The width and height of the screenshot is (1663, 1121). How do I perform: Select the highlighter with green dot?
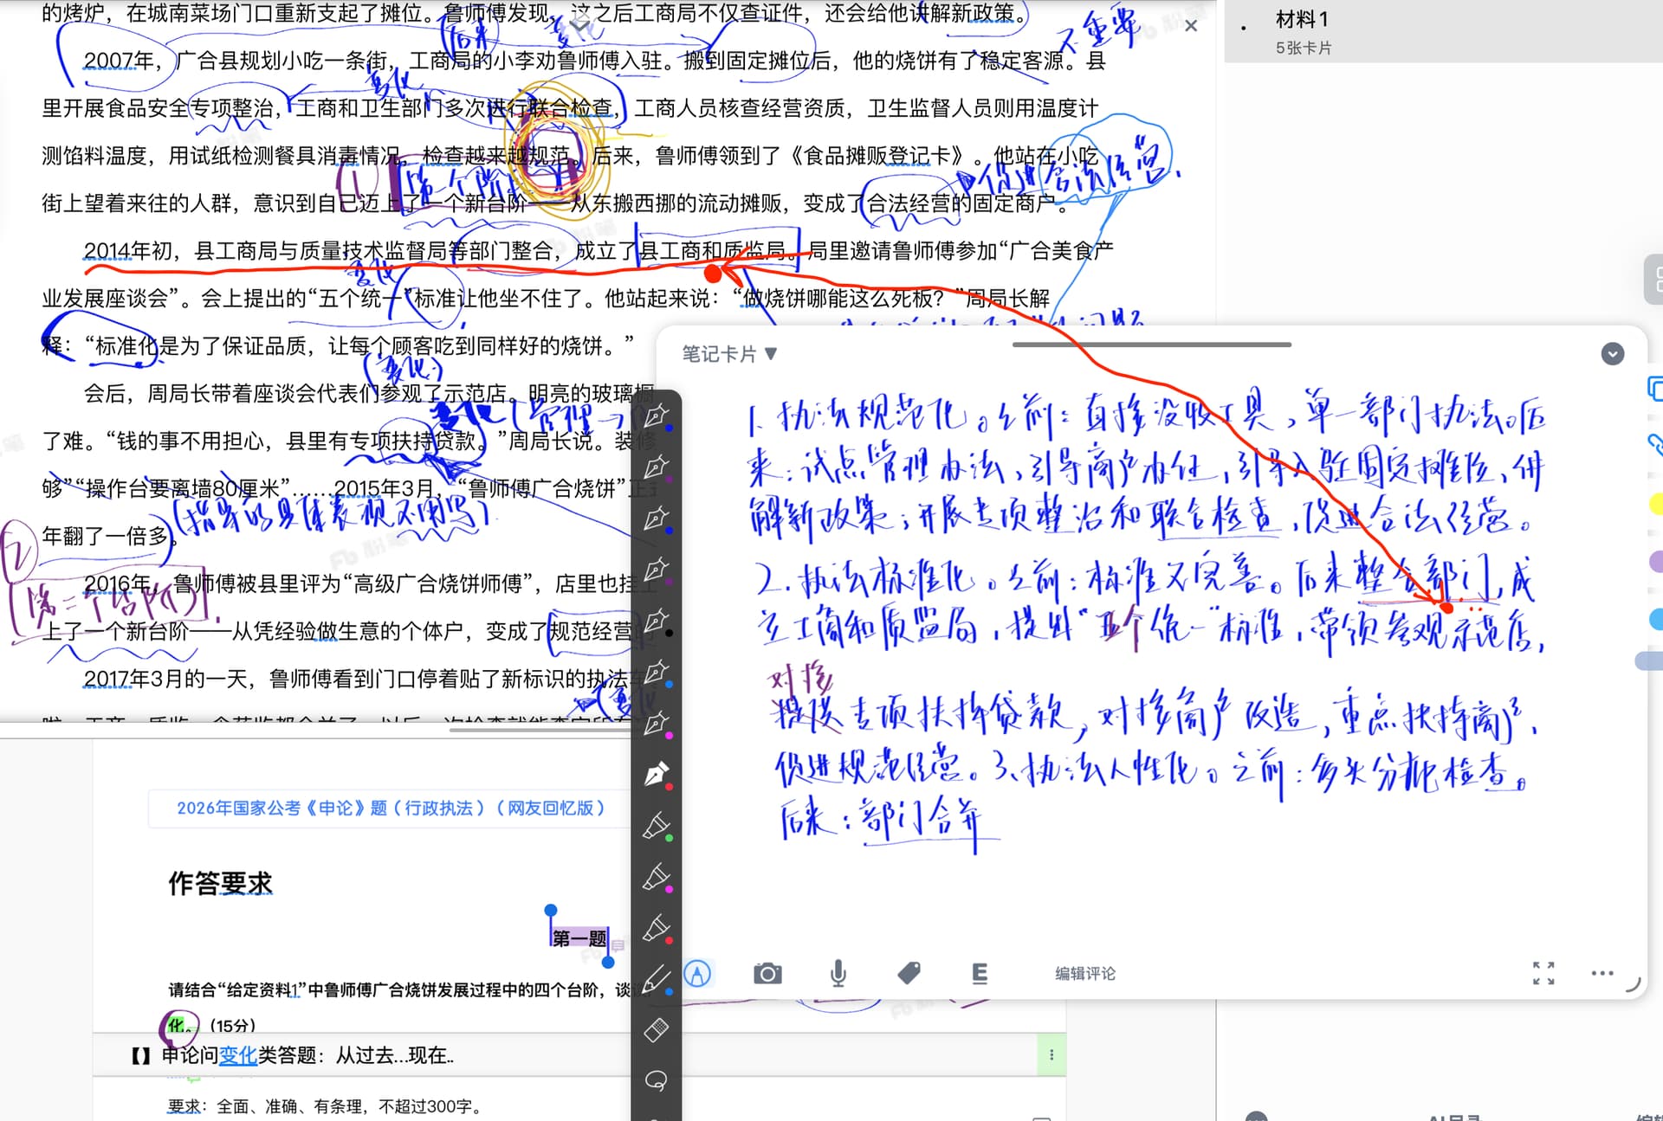coord(657,827)
